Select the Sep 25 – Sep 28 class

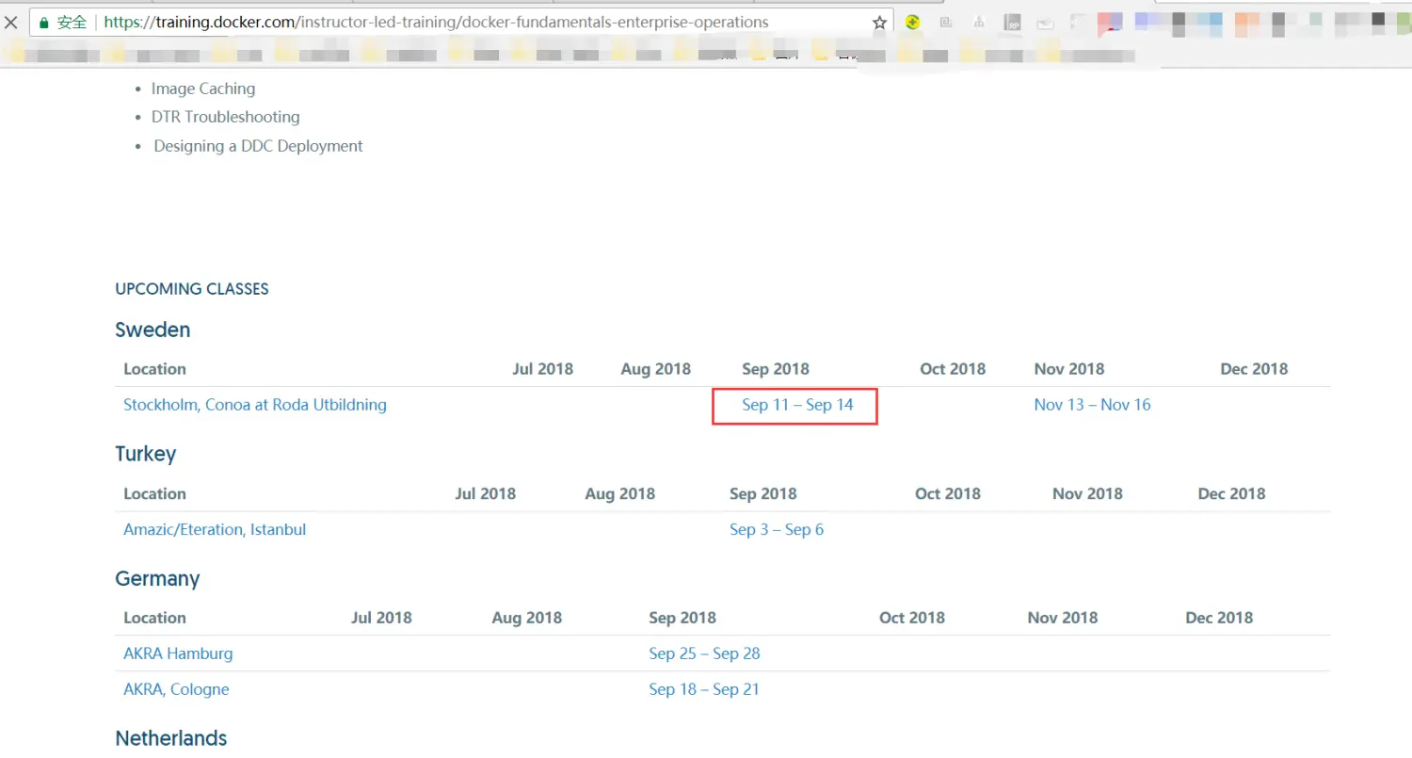coord(704,653)
